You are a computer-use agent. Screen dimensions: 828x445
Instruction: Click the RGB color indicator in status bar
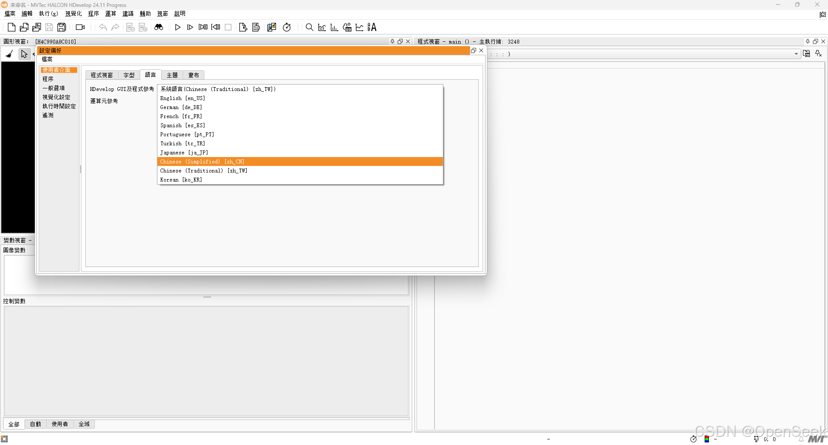(706, 439)
